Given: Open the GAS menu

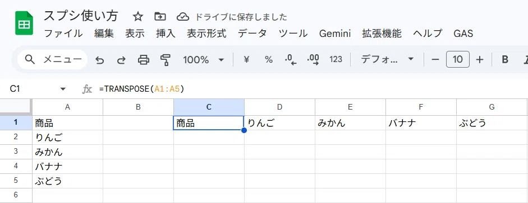Looking at the screenshot, I should pyautogui.click(x=463, y=34).
